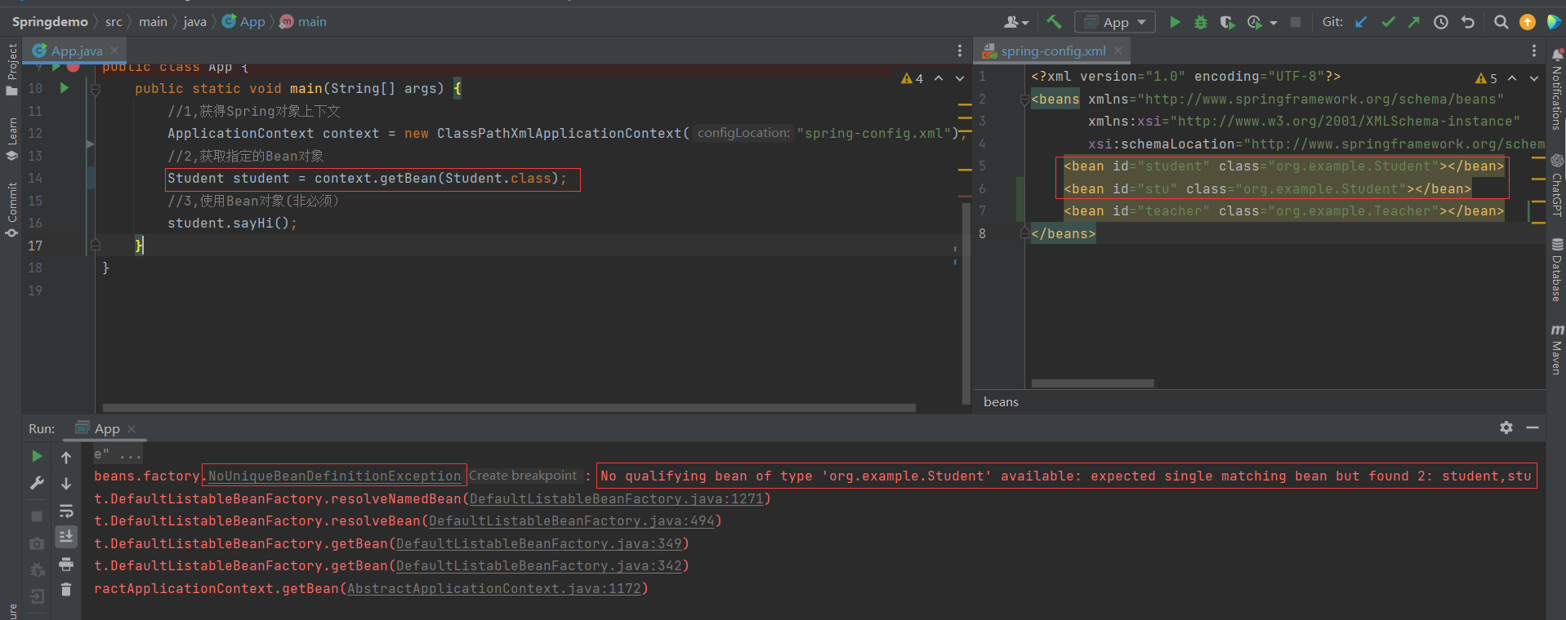Jump to previous problem in spring-config.xml

click(x=1512, y=78)
